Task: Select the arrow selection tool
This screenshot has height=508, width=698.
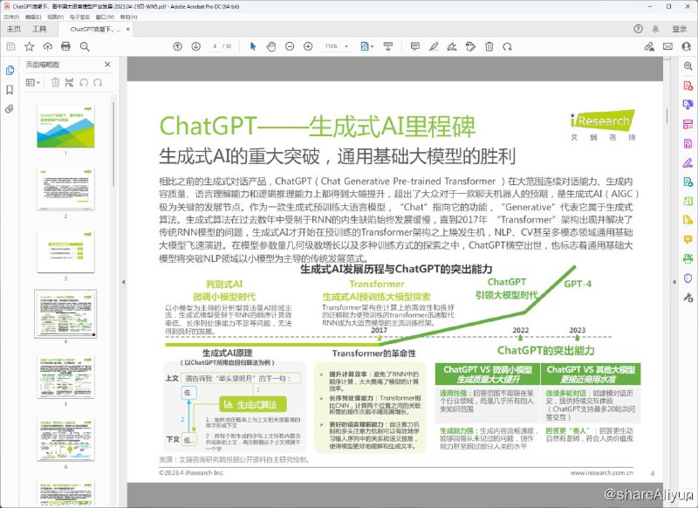Action: [253, 48]
